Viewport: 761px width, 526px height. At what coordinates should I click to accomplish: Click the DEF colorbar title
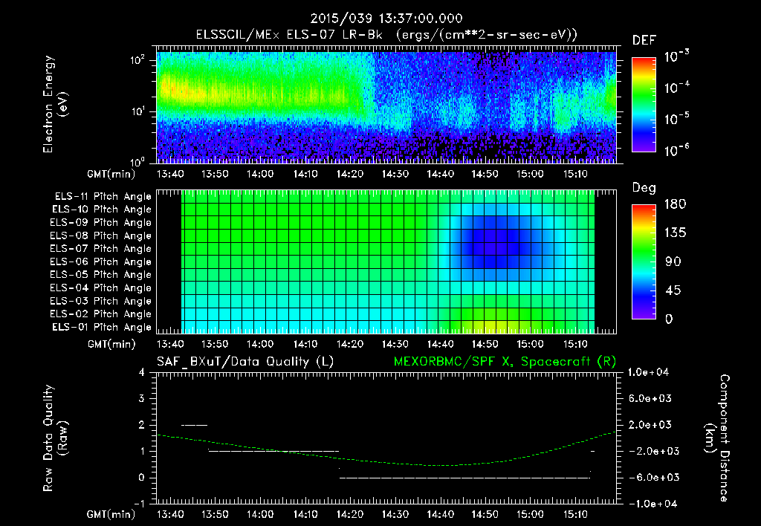pos(644,41)
